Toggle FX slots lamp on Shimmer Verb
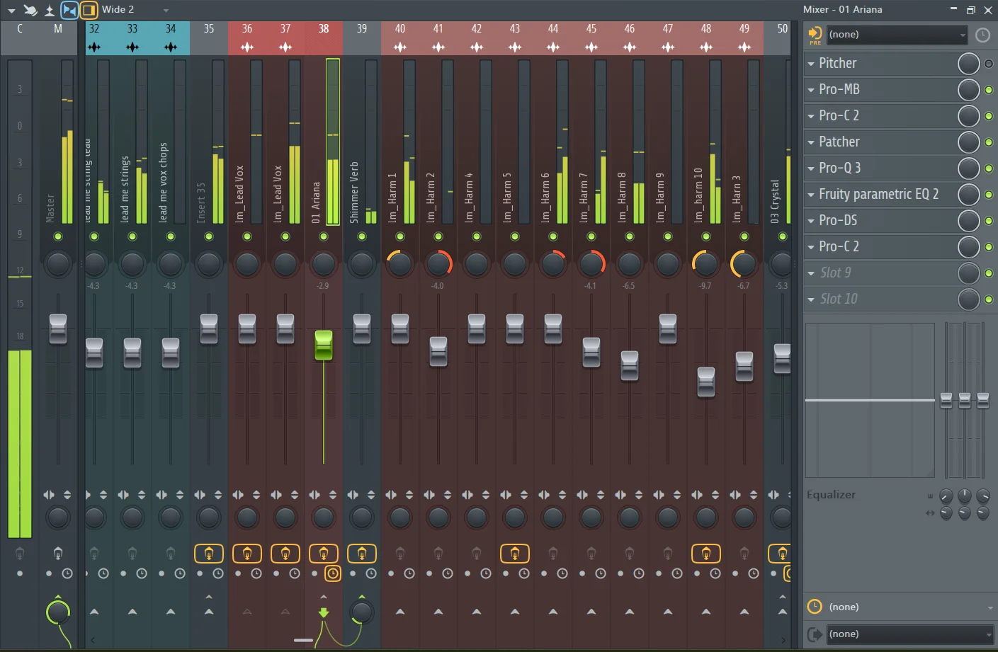The height and width of the screenshot is (652, 998). pos(362,553)
